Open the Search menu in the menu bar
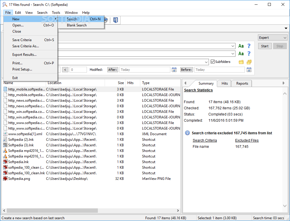Viewport: 290px width, 221px height. [42, 13]
